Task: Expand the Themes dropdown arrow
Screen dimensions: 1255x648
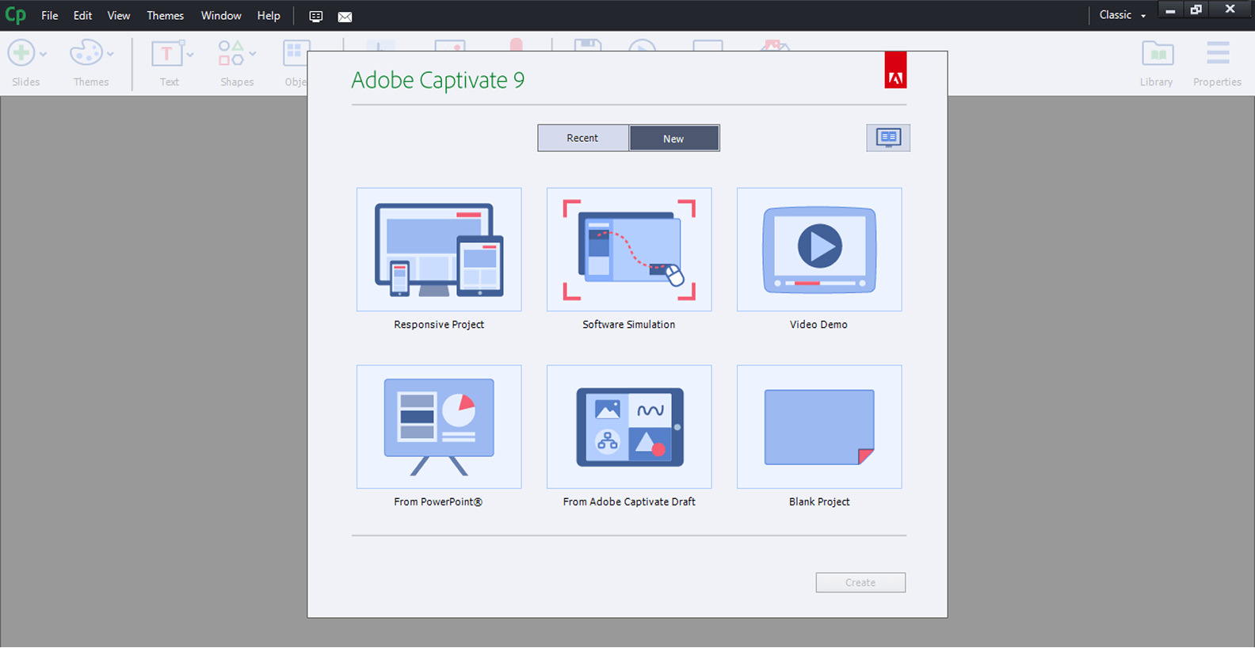Action: coord(110,54)
